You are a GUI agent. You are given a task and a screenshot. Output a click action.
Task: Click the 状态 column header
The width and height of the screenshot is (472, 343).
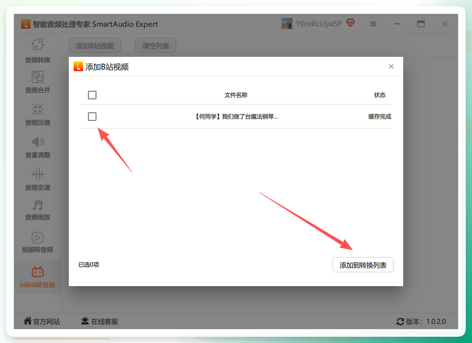pyautogui.click(x=380, y=95)
